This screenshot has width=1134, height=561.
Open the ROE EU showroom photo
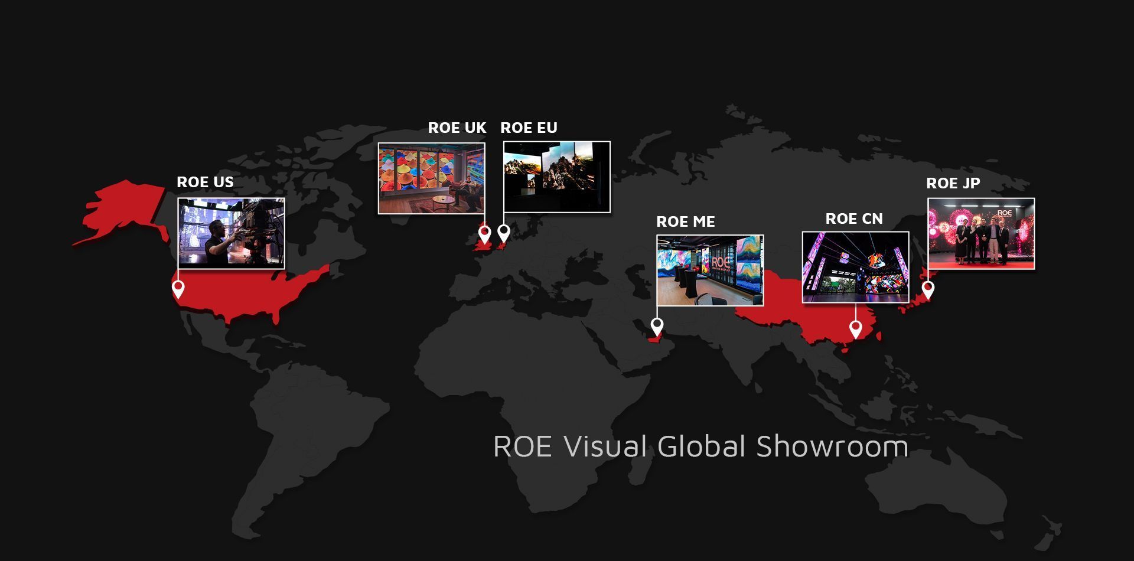556,177
